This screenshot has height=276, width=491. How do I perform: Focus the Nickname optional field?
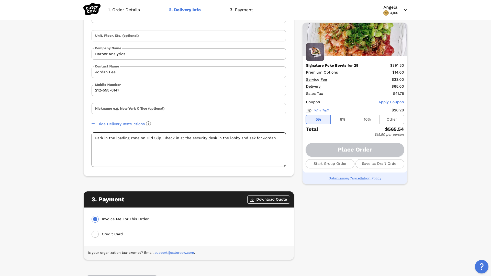click(188, 109)
